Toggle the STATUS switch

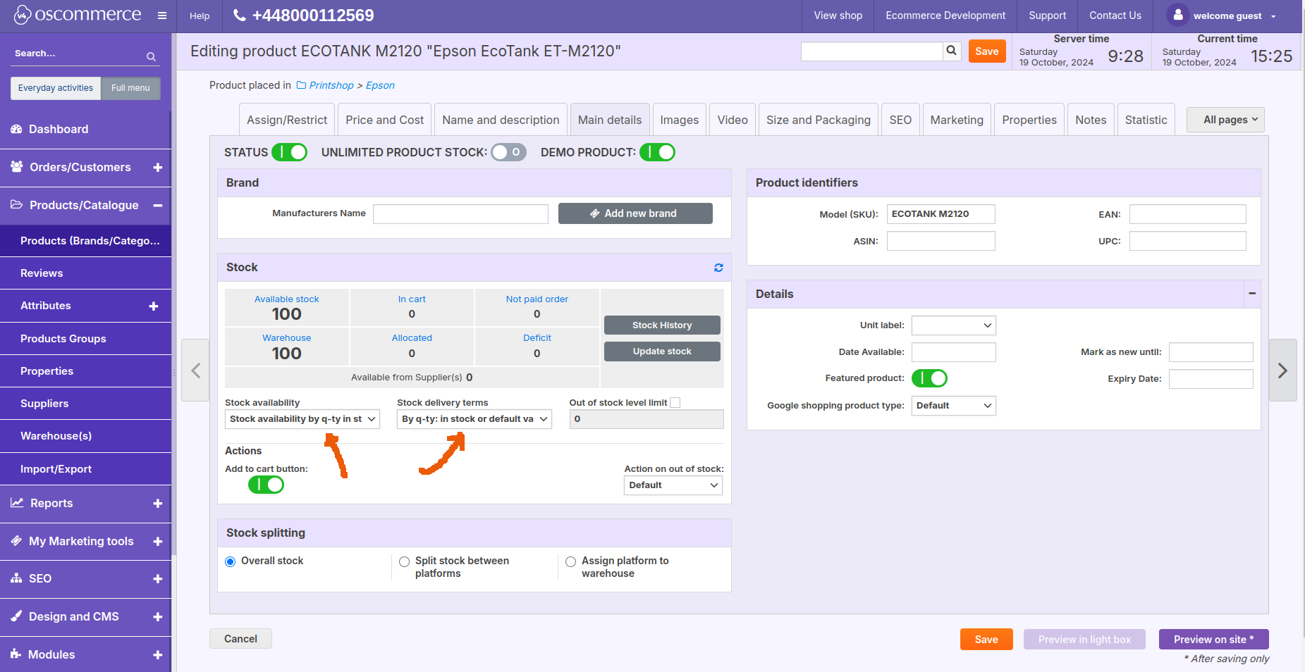click(x=289, y=152)
